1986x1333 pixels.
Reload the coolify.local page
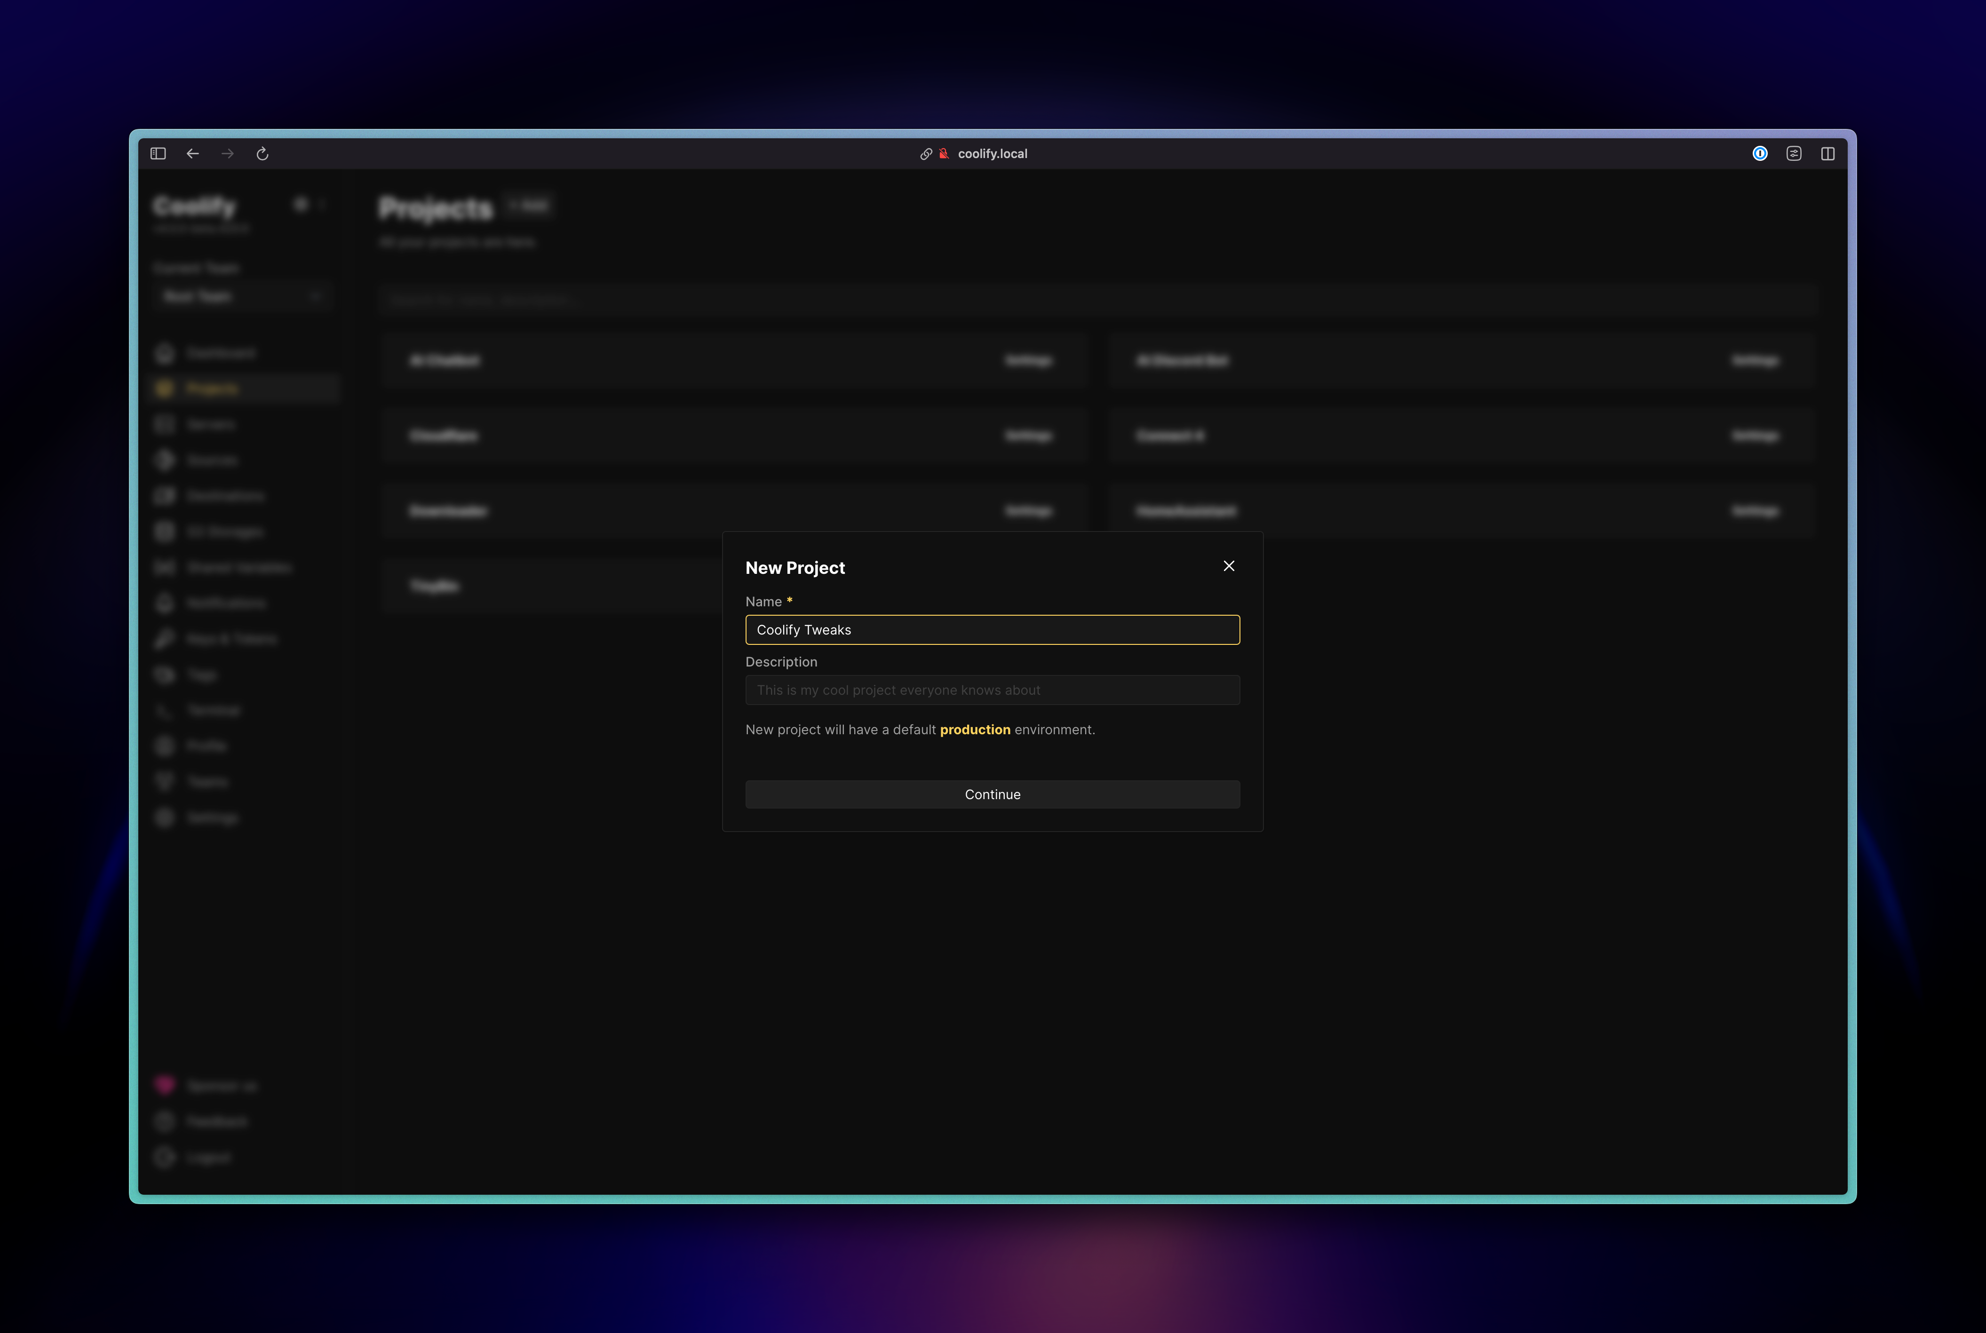262,153
